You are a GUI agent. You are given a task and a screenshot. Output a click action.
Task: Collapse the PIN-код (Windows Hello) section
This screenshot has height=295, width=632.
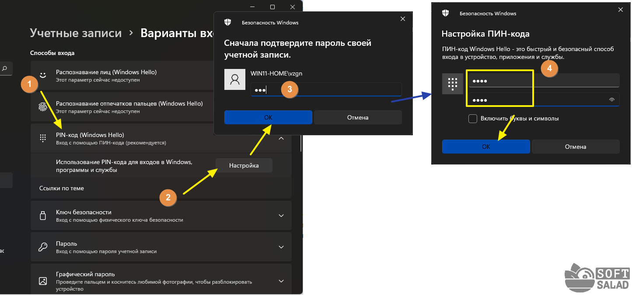pyautogui.click(x=281, y=138)
